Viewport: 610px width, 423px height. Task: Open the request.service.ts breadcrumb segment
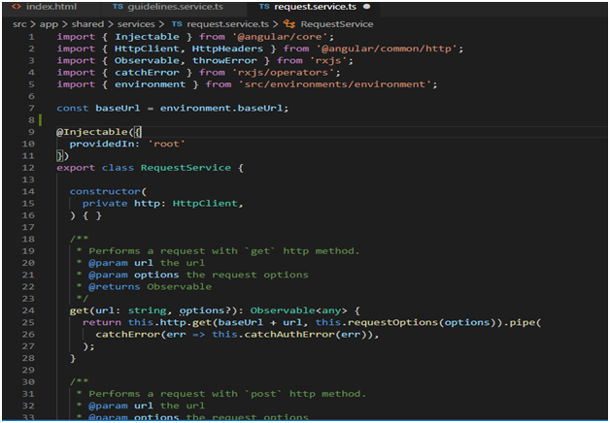click(x=227, y=24)
